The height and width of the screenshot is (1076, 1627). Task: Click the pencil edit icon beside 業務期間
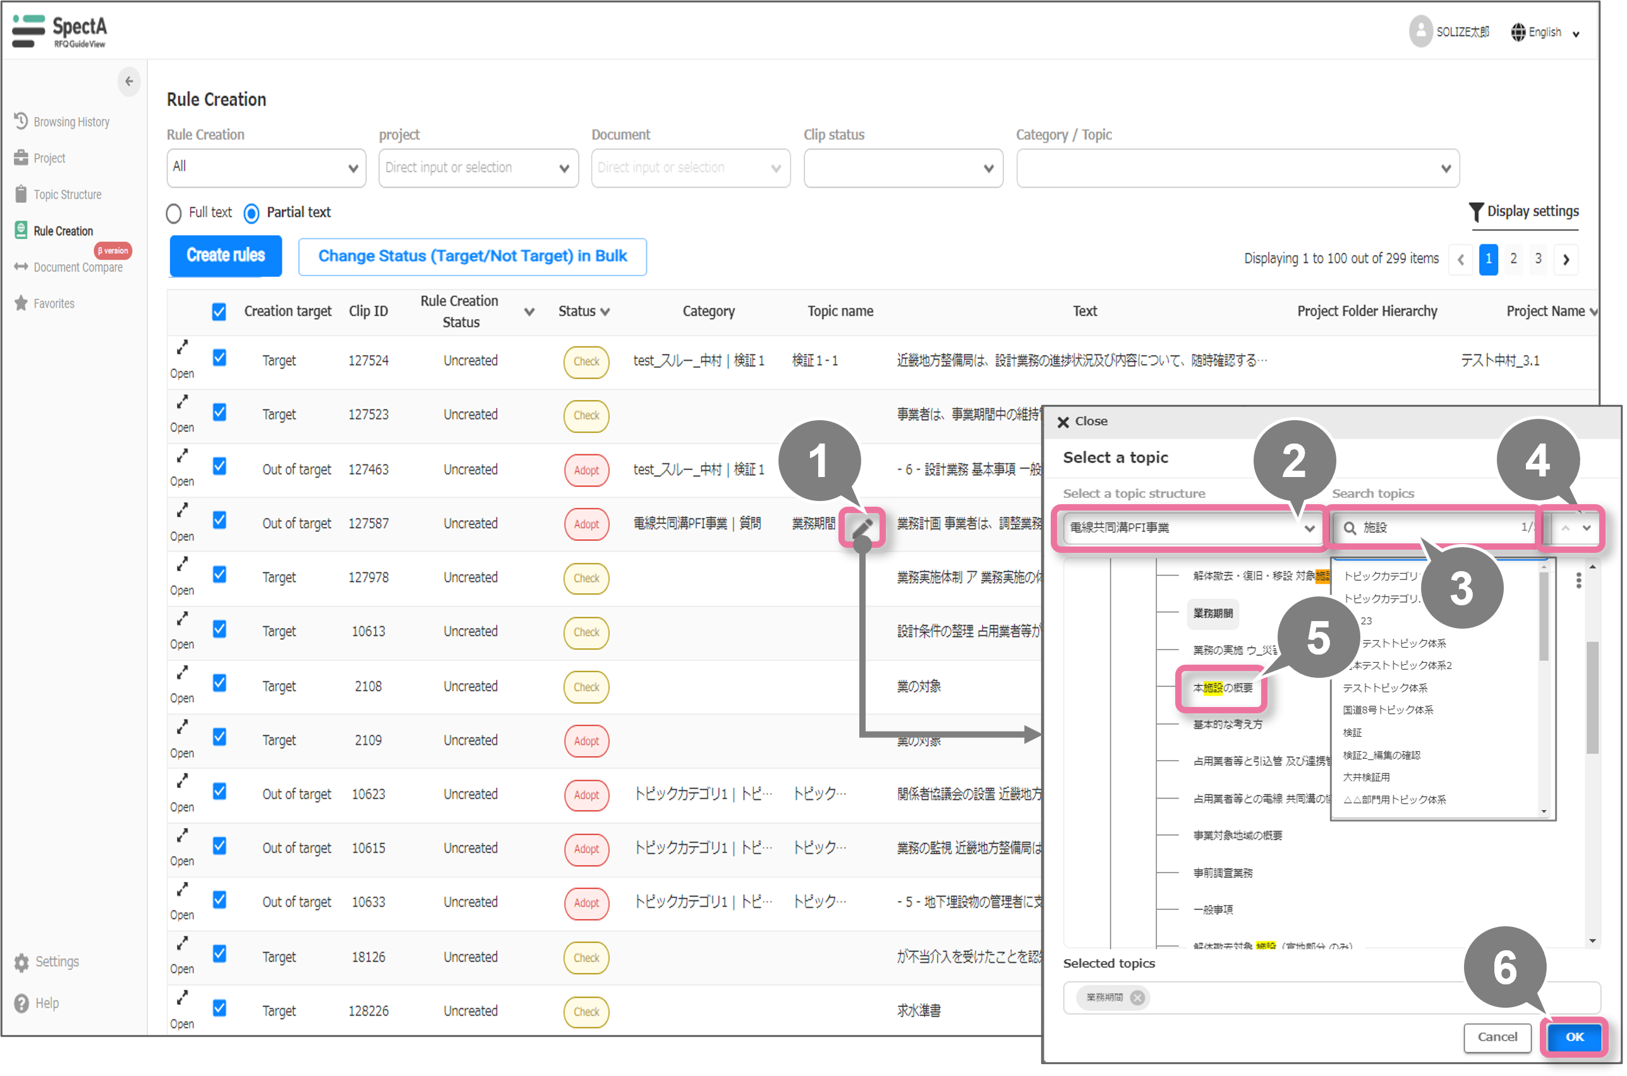pyautogui.click(x=862, y=526)
